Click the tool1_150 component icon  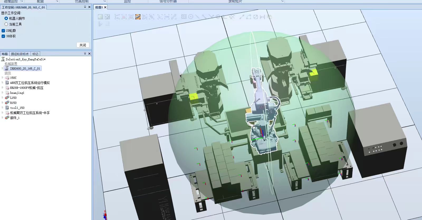(7, 108)
